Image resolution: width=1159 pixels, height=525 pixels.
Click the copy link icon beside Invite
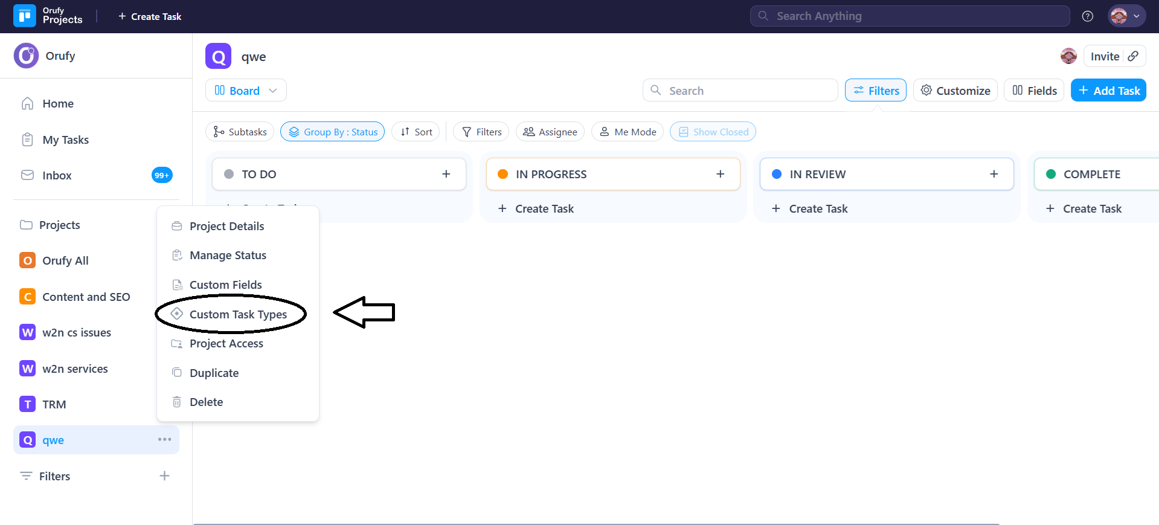click(1133, 56)
